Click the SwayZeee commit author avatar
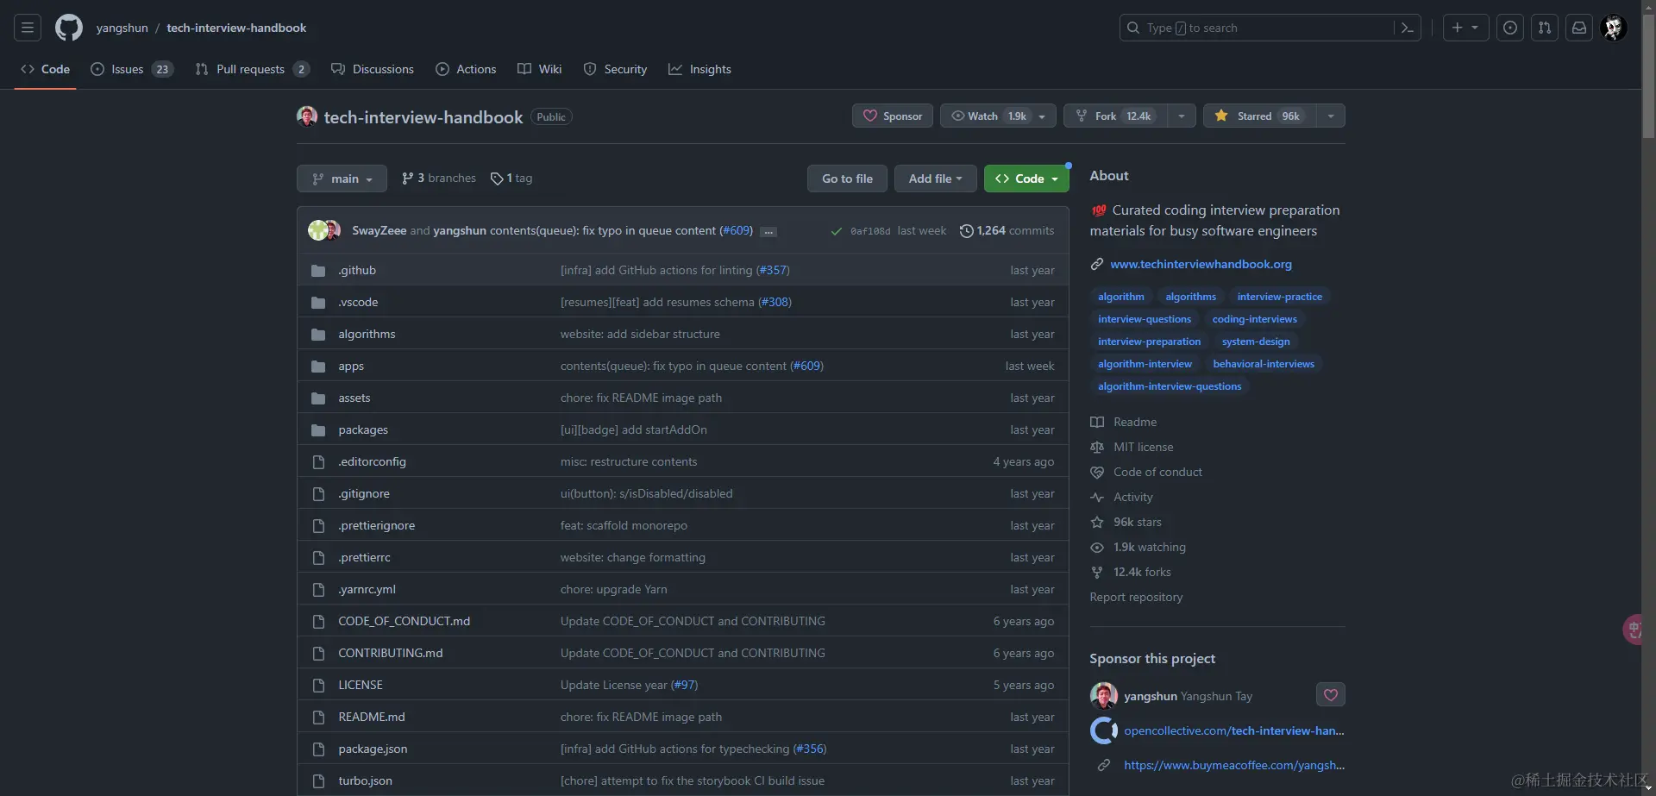Viewport: 1656px width, 796px height. [x=318, y=230]
